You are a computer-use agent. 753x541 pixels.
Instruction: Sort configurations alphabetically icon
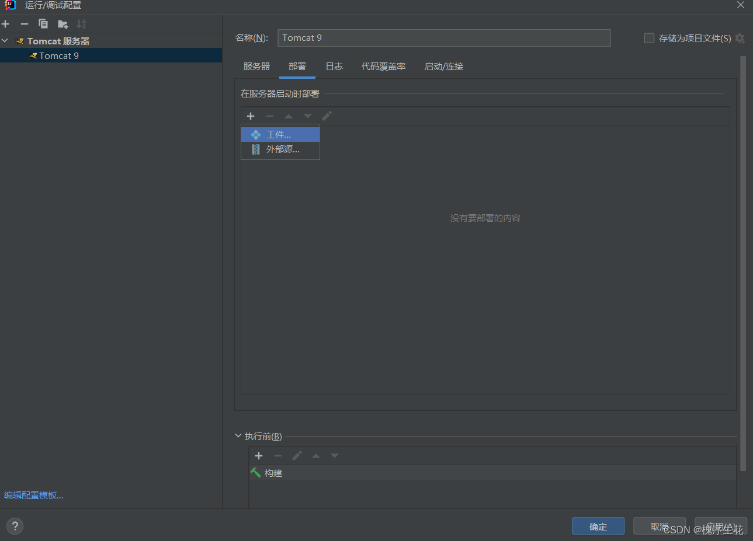81,24
